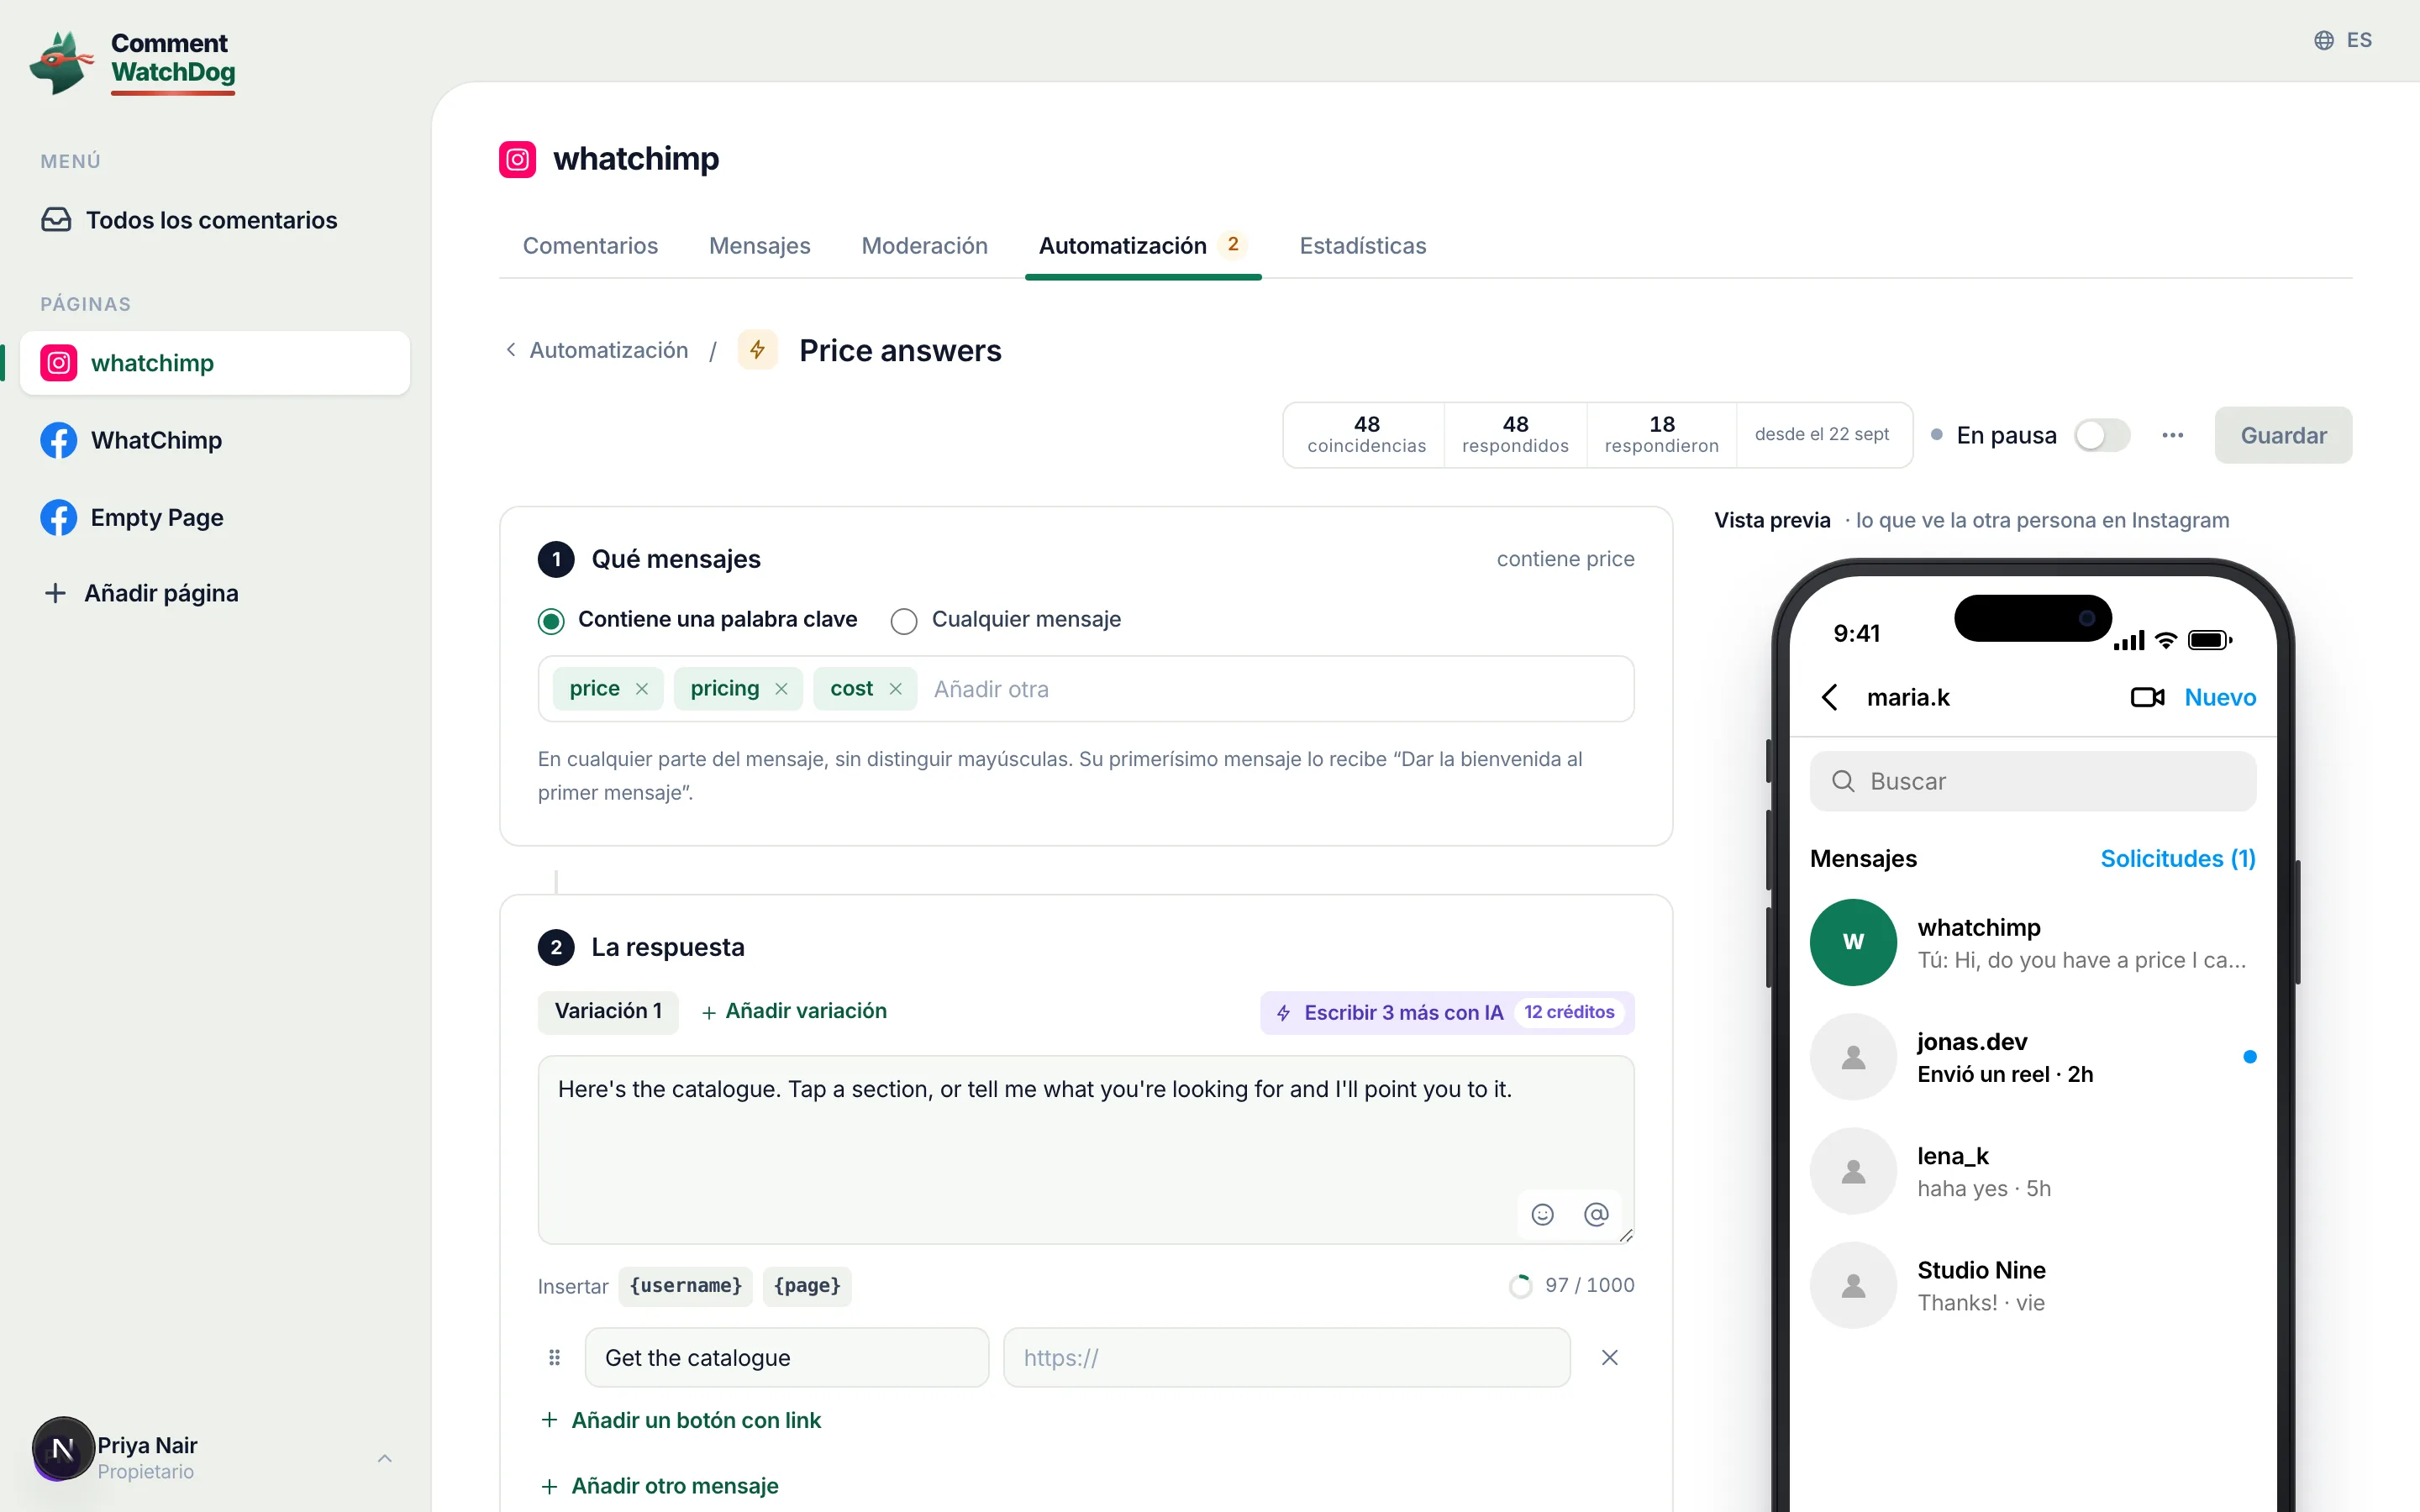Click Añadir un botón con link
Viewport: 2420px width, 1512px height.
[x=680, y=1420]
